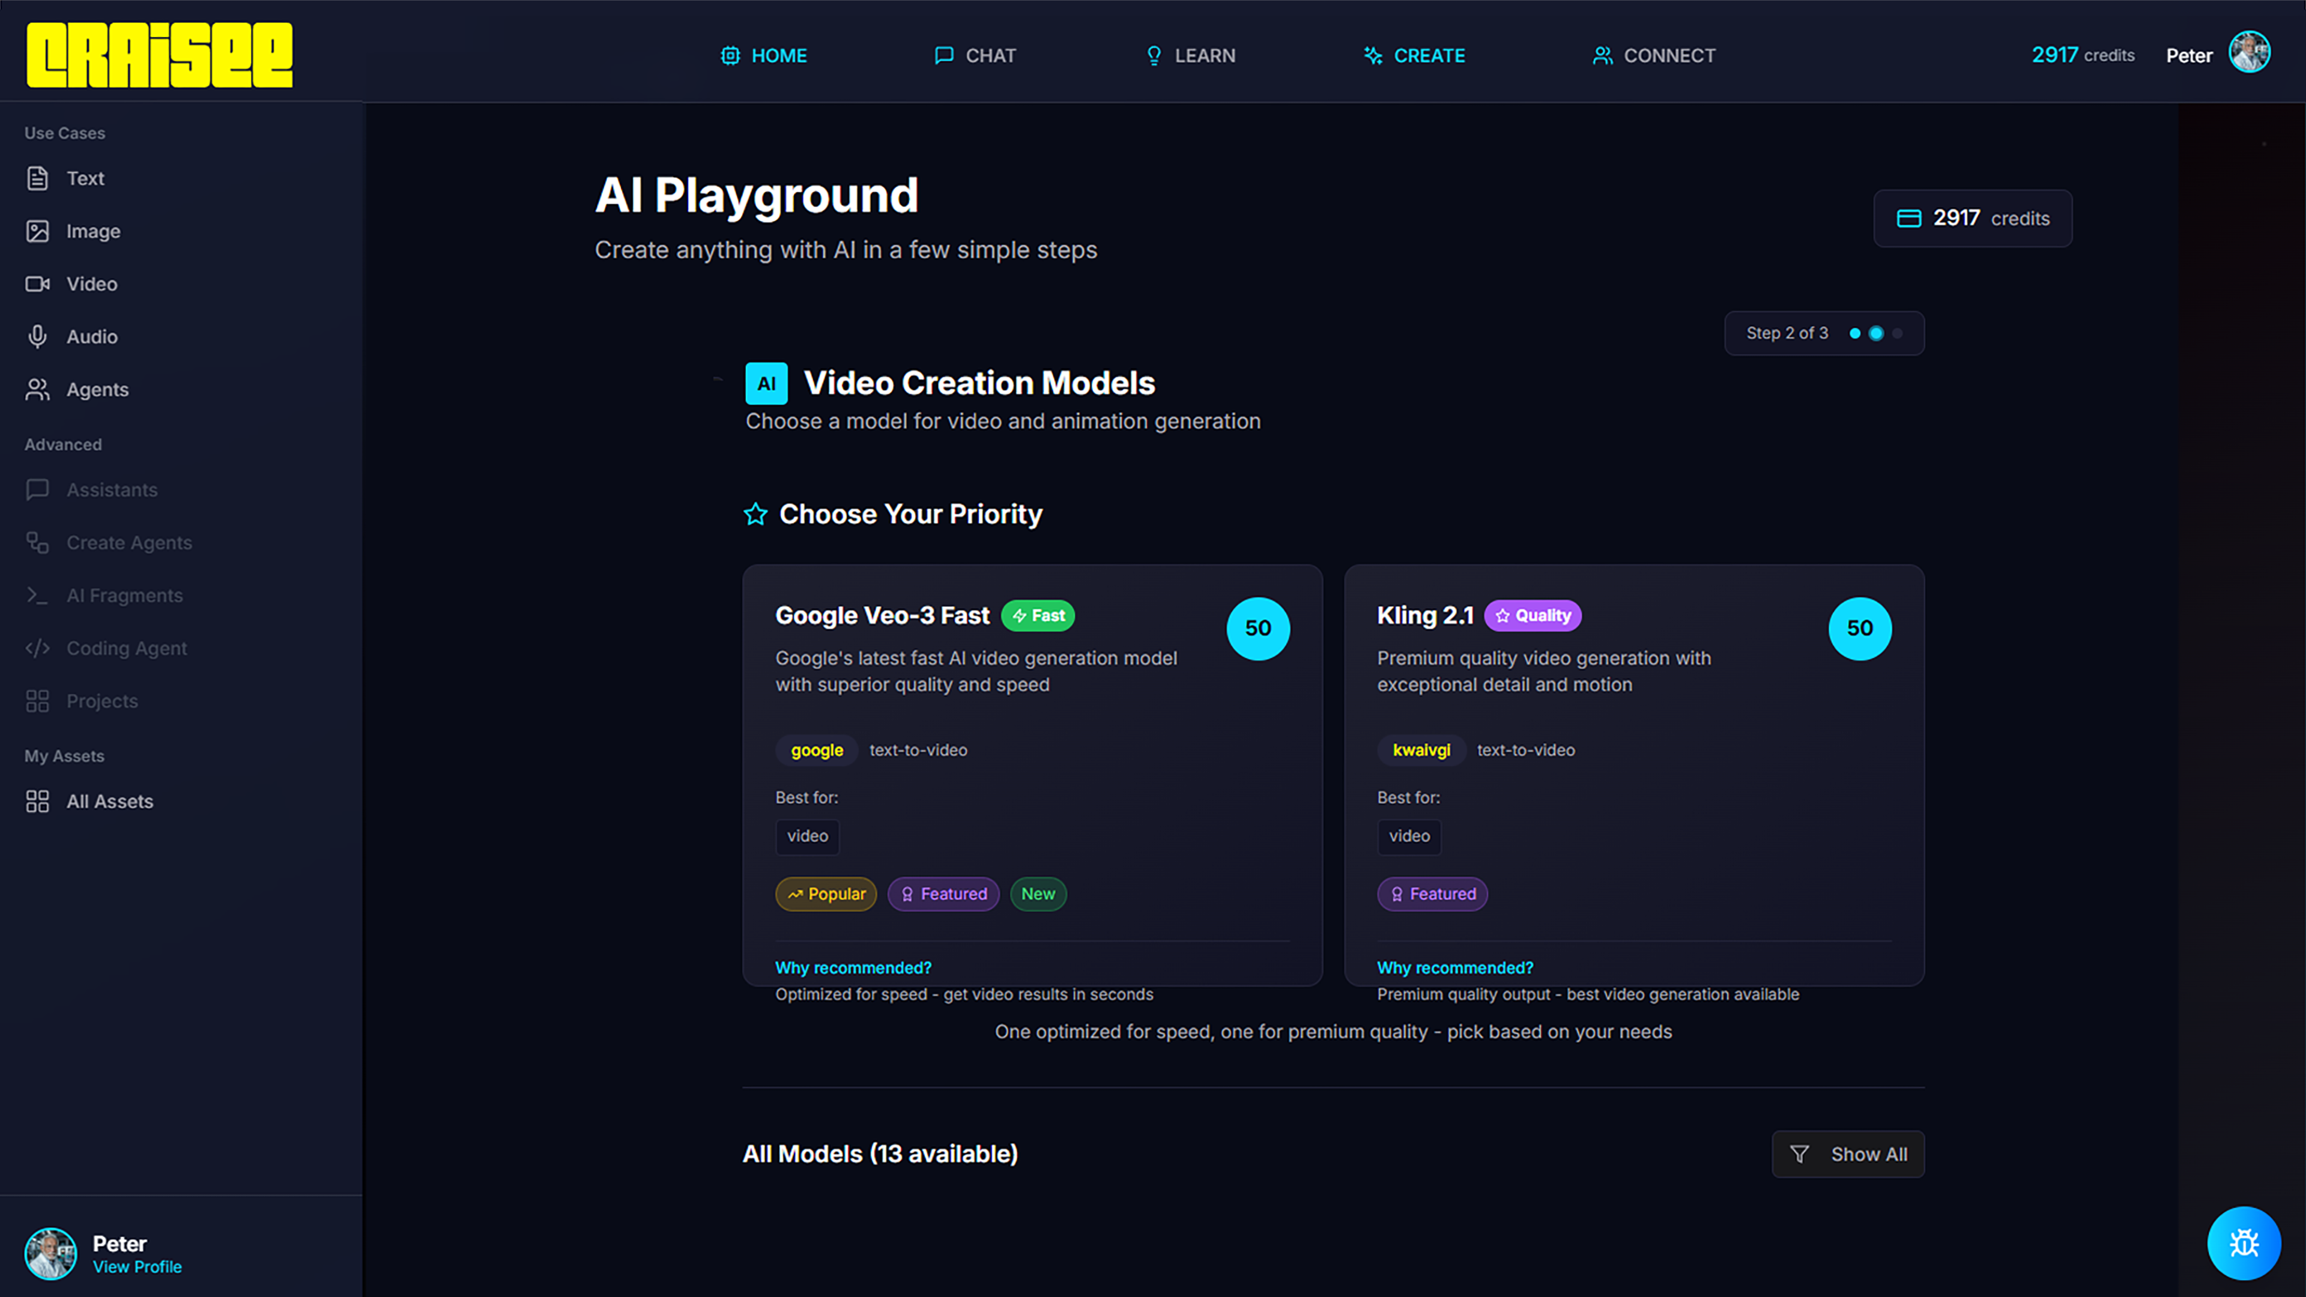2306x1297 pixels.
Task: Click the kwaivgi provider tag
Action: pyautogui.click(x=1421, y=750)
